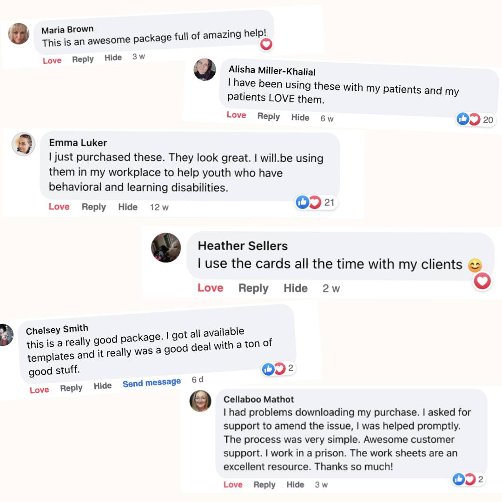This screenshot has width=502, height=502.
Task: Open the reactions on Cellaboo Mathot's comment
Action: click(469, 479)
